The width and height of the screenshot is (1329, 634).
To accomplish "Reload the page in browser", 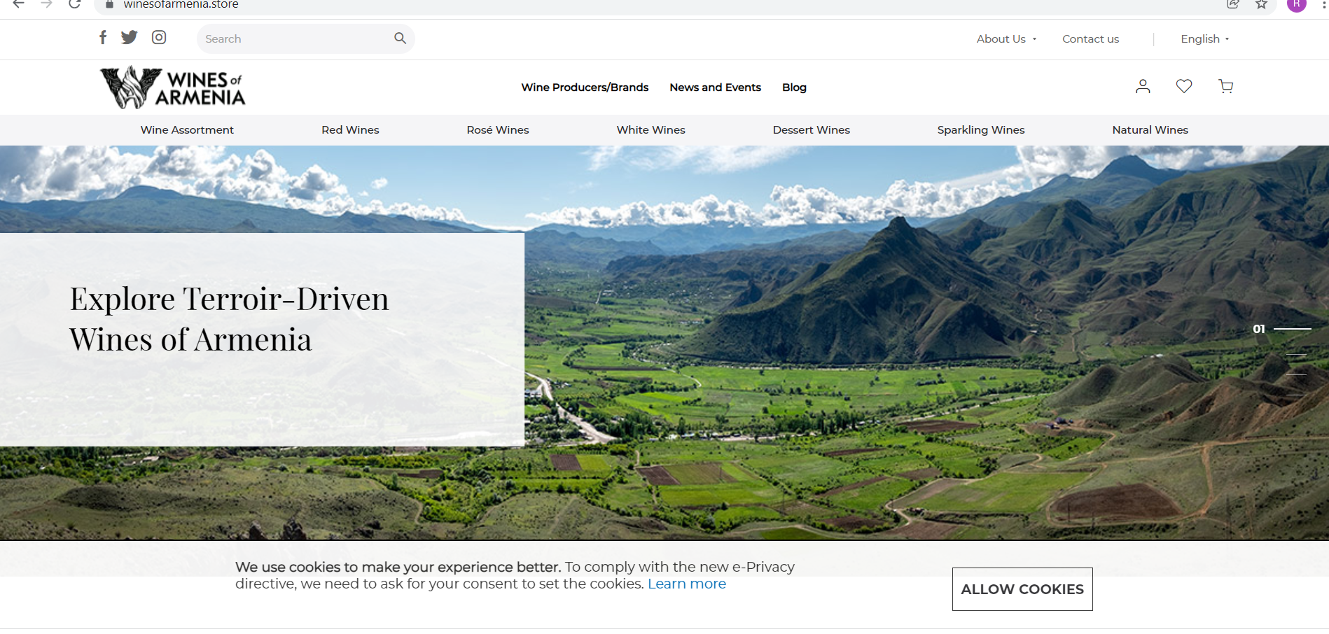I will 75,5.
